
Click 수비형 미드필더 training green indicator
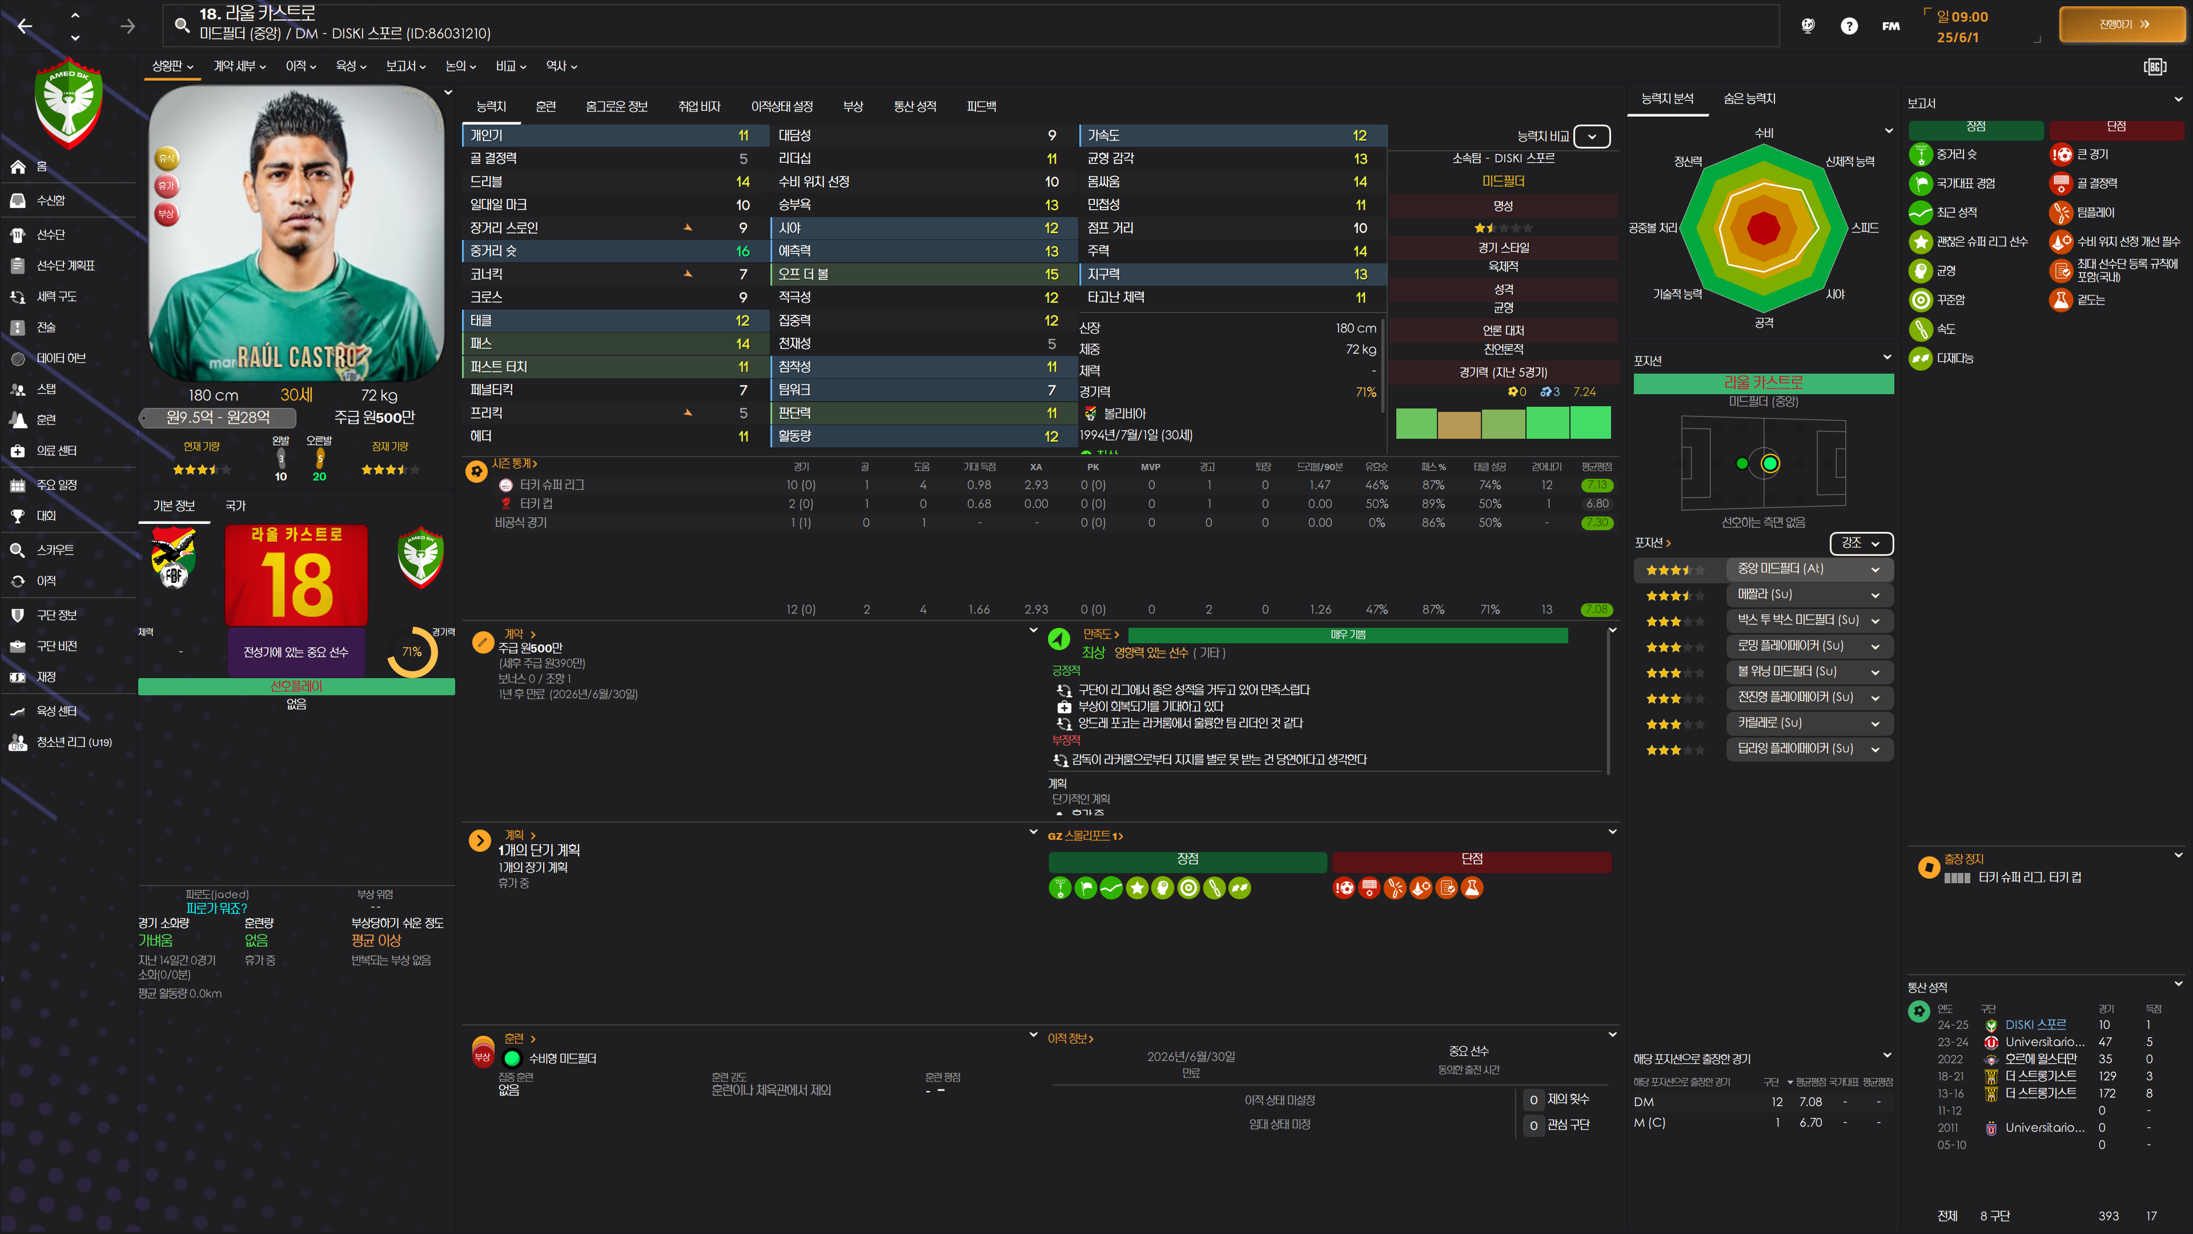pyautogui.click(x=512, y=1059)
